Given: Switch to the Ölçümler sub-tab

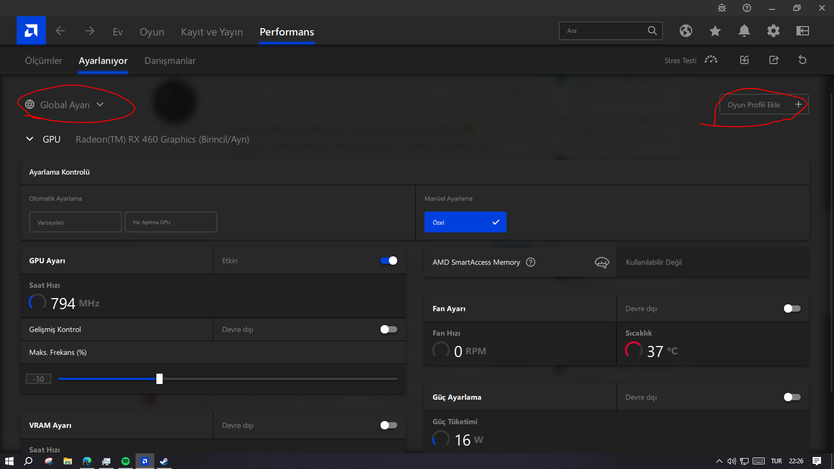Looking at the screenshot, I should tap(44, 60).
